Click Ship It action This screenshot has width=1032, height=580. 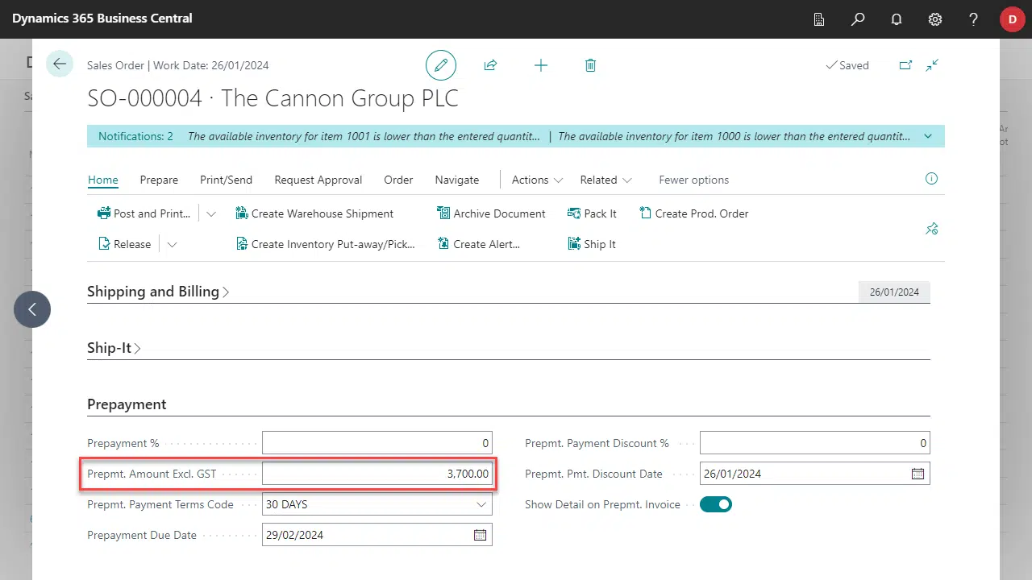592,244
